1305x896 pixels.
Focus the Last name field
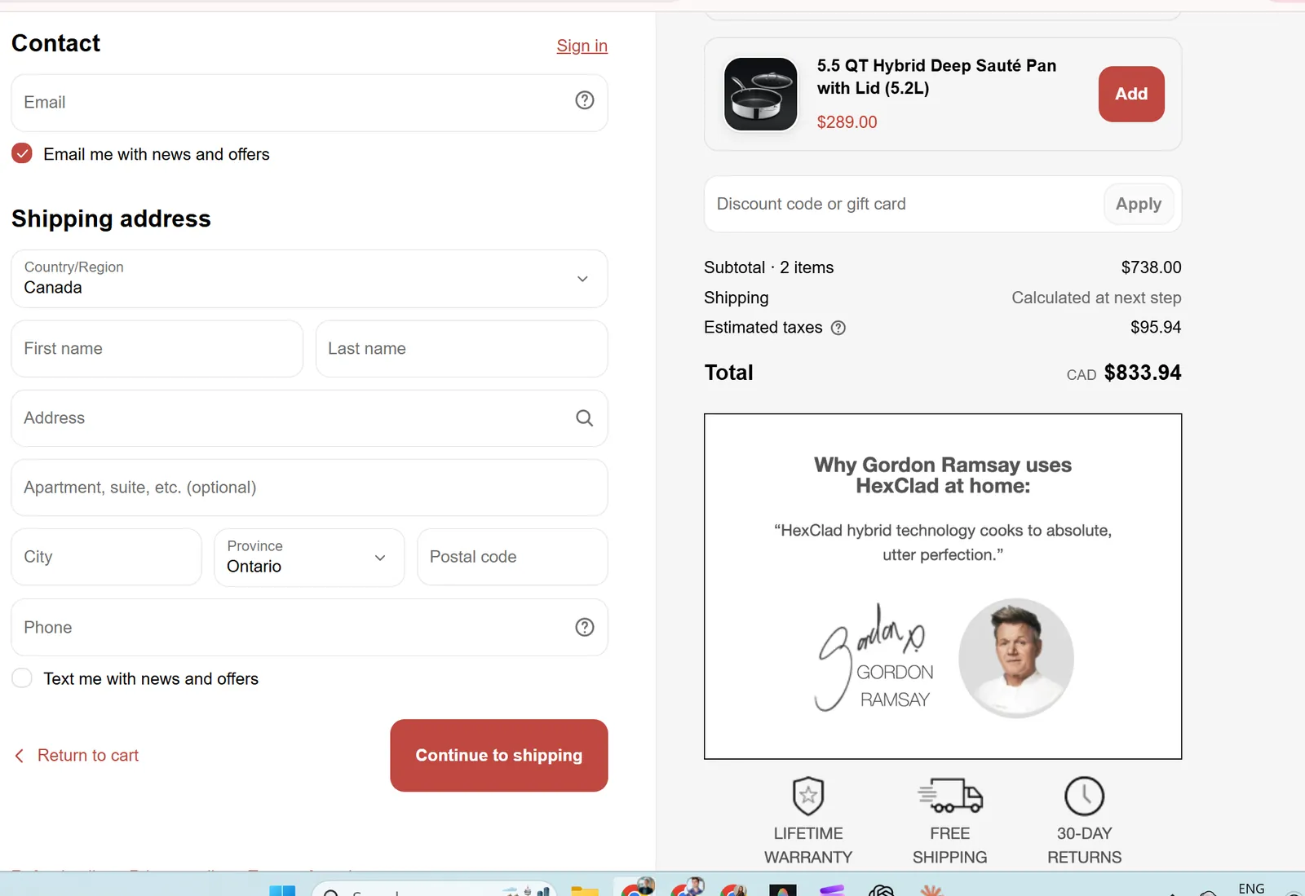click(462, 349)
